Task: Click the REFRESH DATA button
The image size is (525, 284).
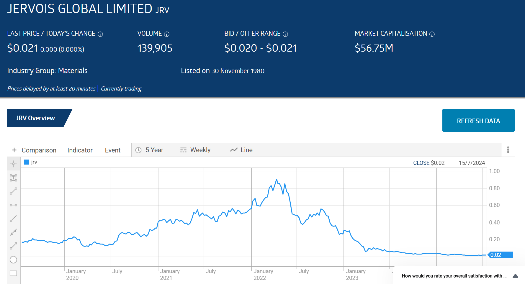Action: coord(478,120)
